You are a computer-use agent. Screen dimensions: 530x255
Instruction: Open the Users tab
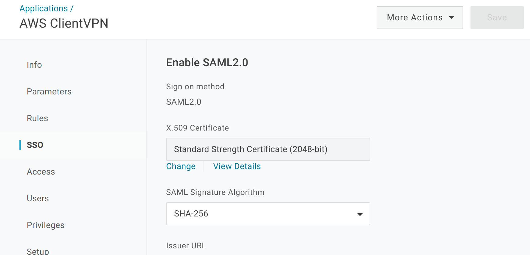(x=38, y=198)
